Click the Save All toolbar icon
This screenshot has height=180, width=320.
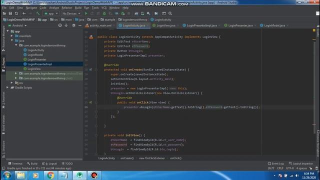10,13
